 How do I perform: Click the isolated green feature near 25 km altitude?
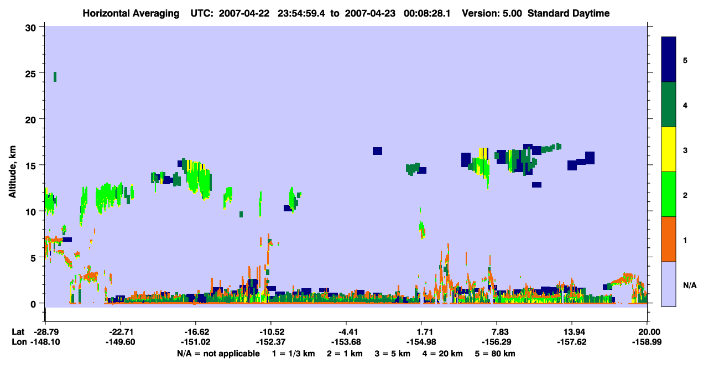55,77
